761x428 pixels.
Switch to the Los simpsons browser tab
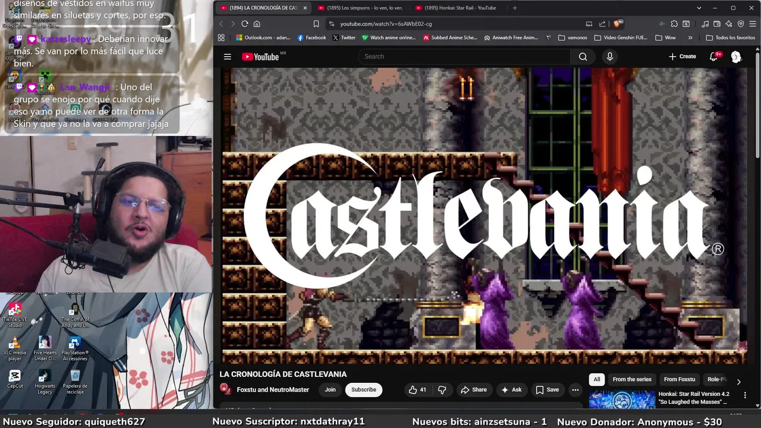(360, 8)
